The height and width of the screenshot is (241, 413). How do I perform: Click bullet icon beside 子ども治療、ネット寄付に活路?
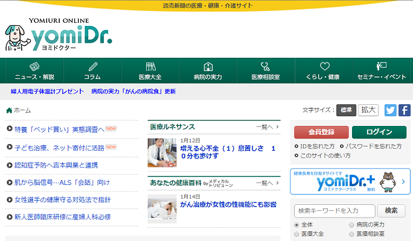click(x=10, y=147)
